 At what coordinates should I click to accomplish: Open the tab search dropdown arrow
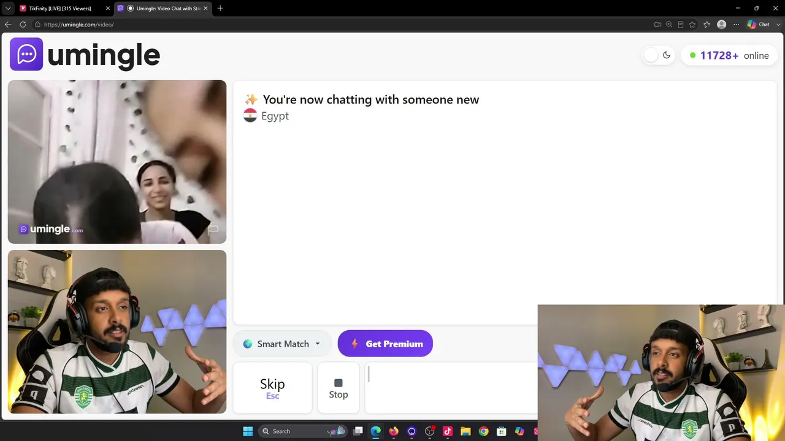(8, 8)
